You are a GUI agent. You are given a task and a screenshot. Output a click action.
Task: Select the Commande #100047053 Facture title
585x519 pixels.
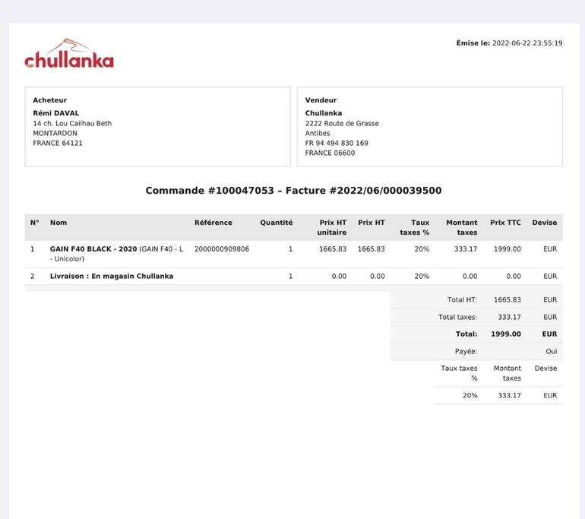click(293, 190)
